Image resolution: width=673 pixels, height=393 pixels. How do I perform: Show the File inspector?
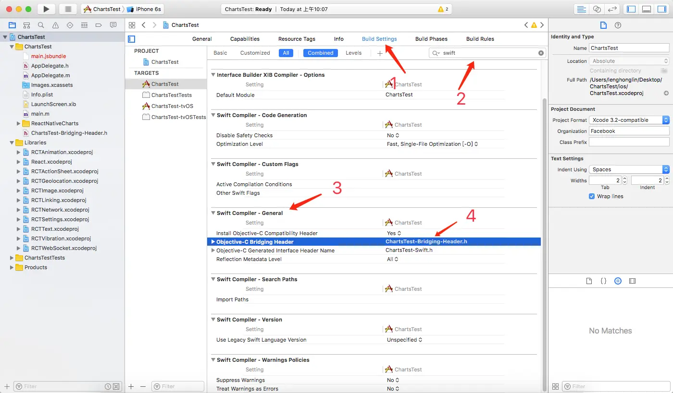coord(604,25)
